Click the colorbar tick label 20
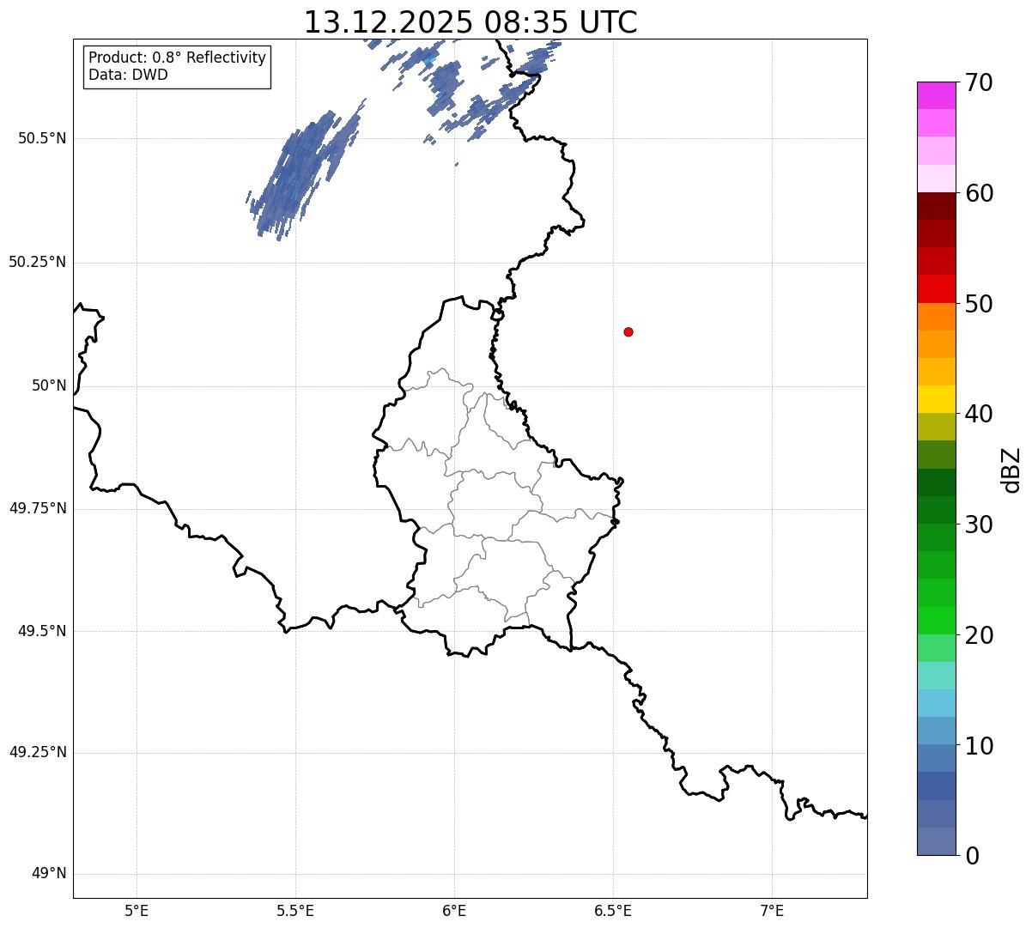The image size is (1032, 928). [x=979, y=635]
